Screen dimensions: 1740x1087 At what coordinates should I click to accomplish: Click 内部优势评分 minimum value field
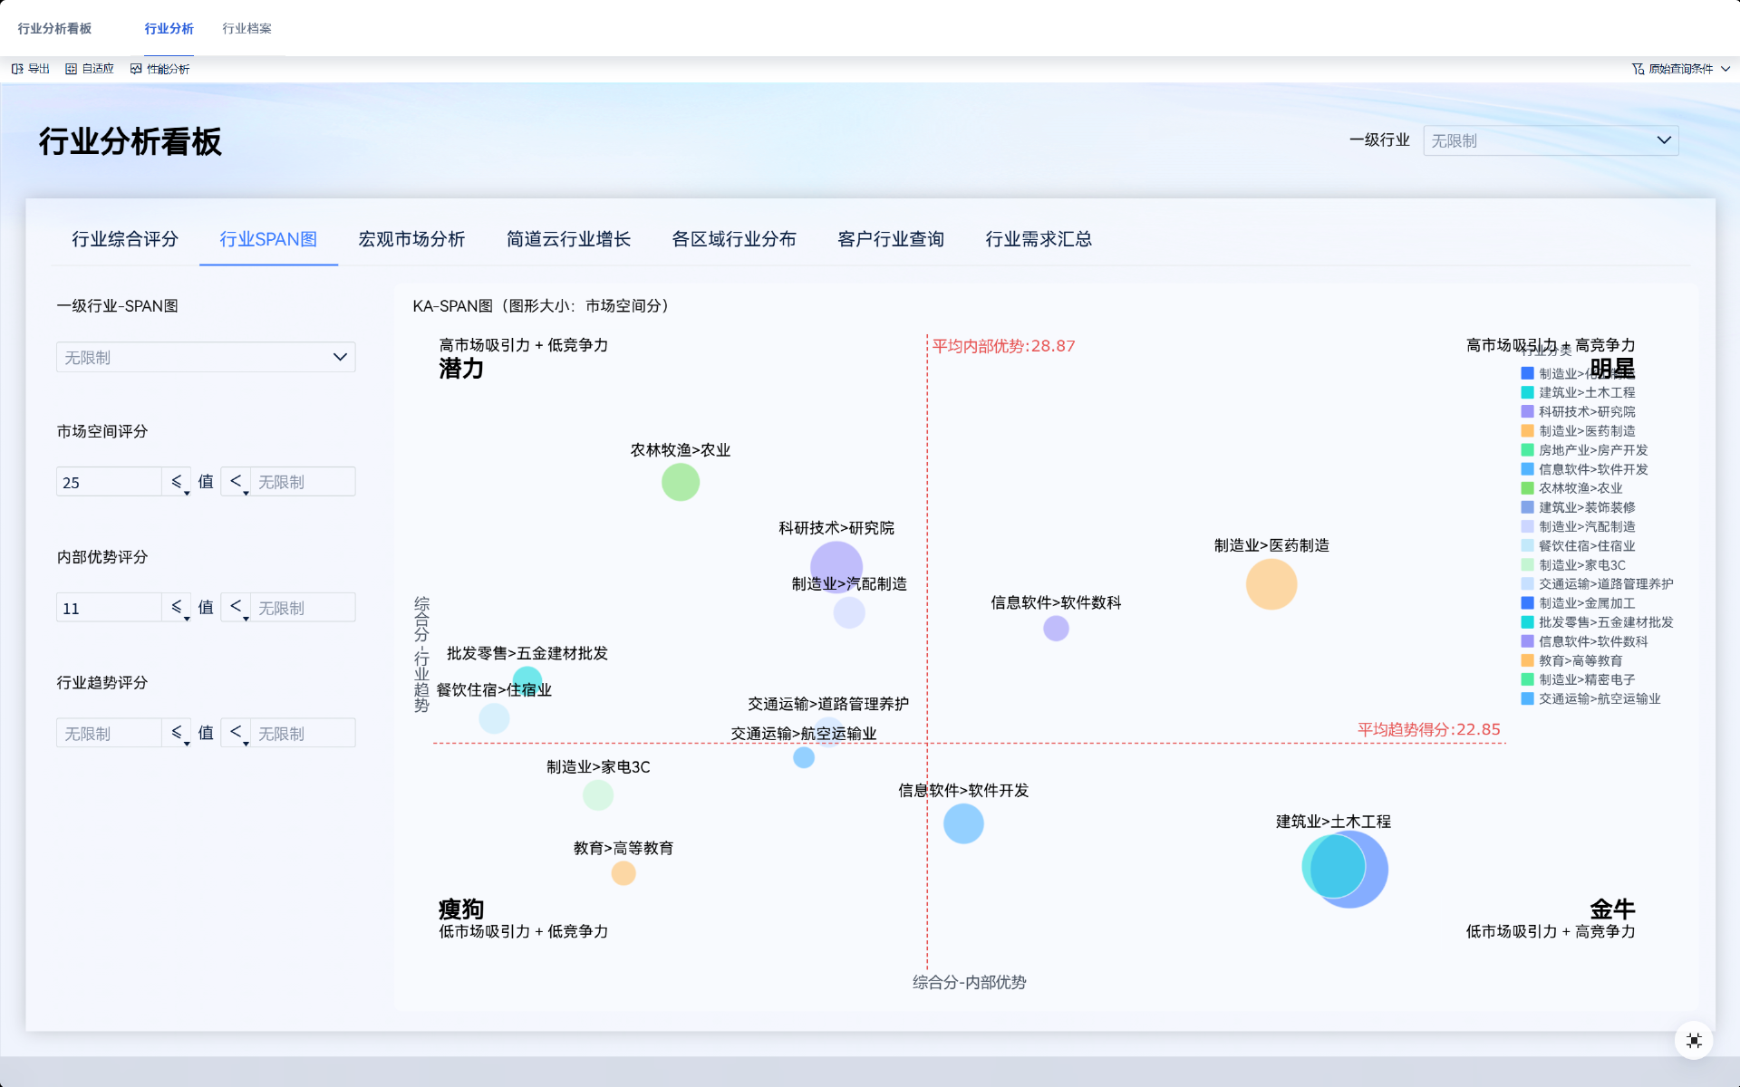pyautogui.click(x=109, y=608)
